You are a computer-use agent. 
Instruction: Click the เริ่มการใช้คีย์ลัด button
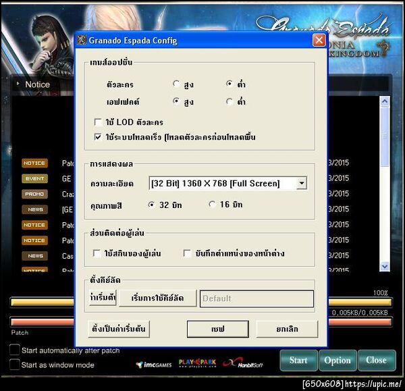click(x=157, y=298)
